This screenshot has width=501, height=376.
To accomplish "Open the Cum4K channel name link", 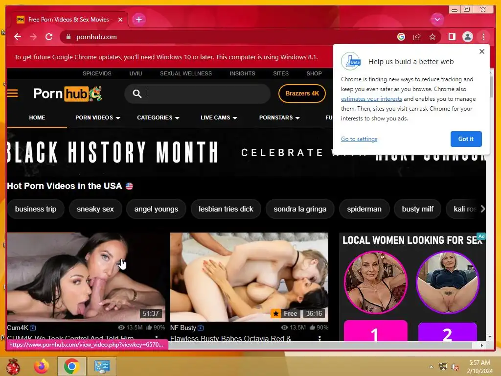I will [18, 328].
